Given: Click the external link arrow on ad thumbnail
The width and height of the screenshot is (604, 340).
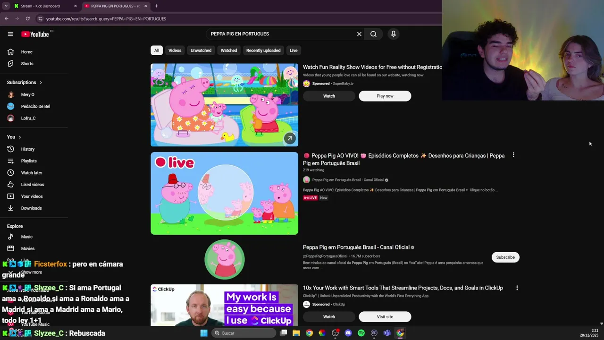Looking at the screenshot, I should pyautogui.click(x=290, y=138).
